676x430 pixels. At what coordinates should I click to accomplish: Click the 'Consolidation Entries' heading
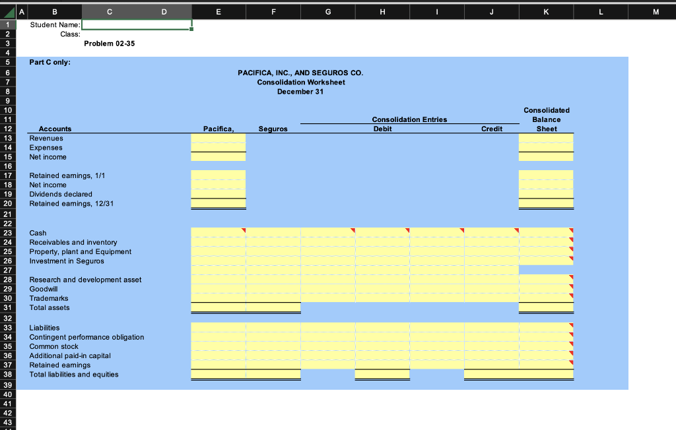[x=409, y=120]
